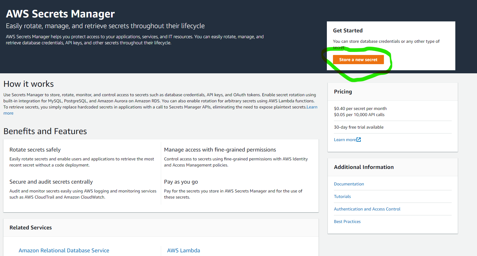Open the Best Practices link
Image resolution: width=477 pixels, height=256 pixels.
pyautogui.click(x=347, y=221)
